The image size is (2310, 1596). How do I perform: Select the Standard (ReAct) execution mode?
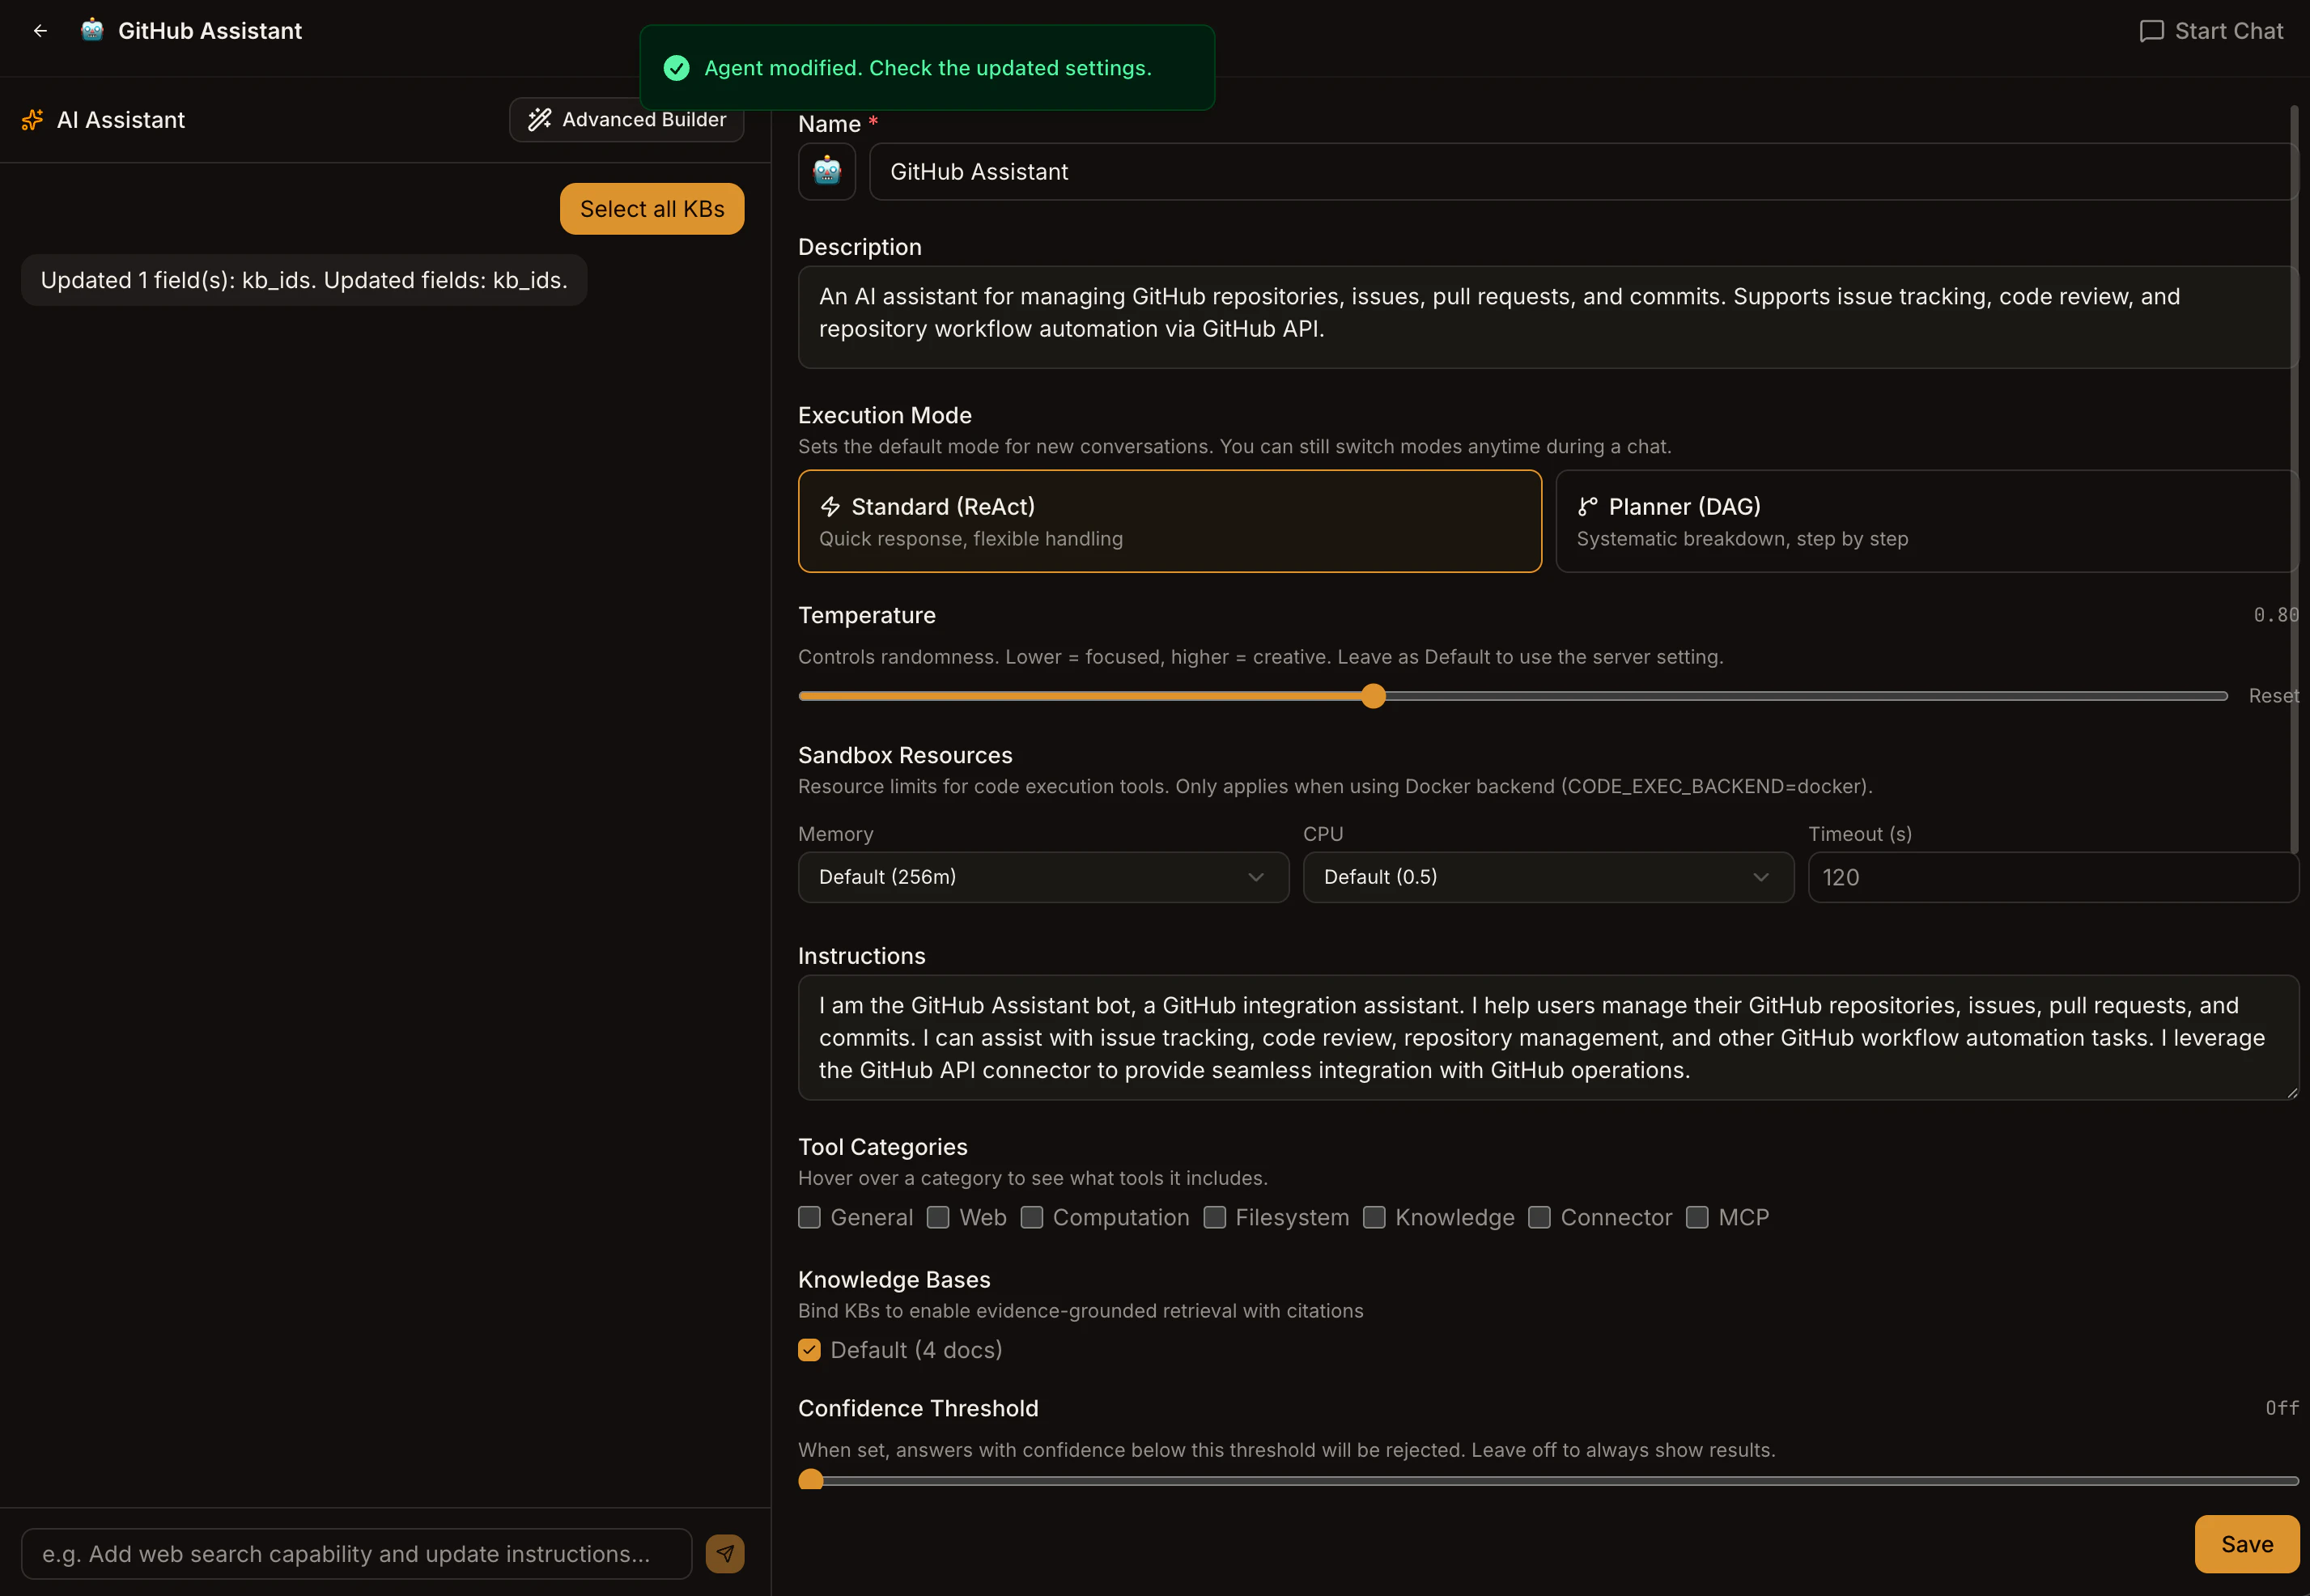[1169, 521]
